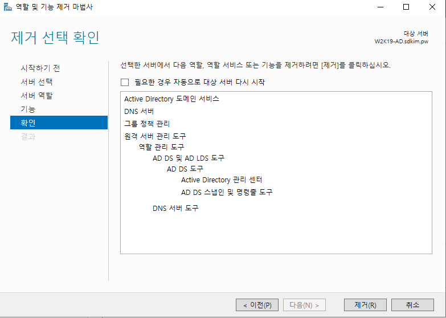Image resolution: width=446 pixels, height=318 pixels.
Task: Select AD DS 스냅인 및 명령줄 도구 entry
Action: pos(227,192)
